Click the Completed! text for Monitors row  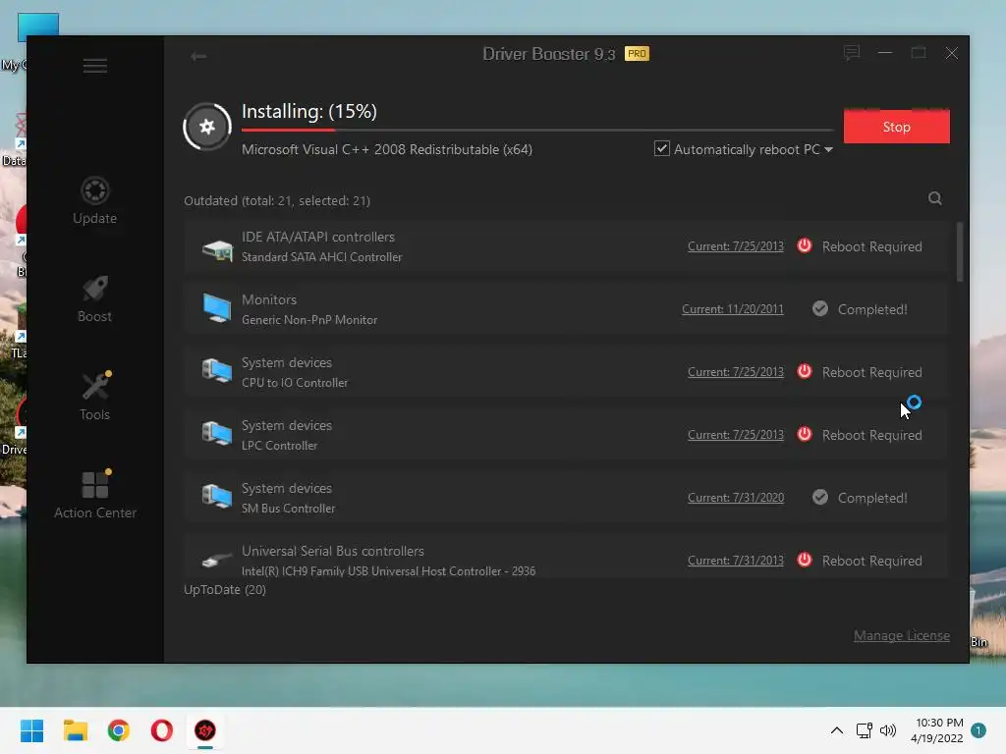click(x=872, y=309)
